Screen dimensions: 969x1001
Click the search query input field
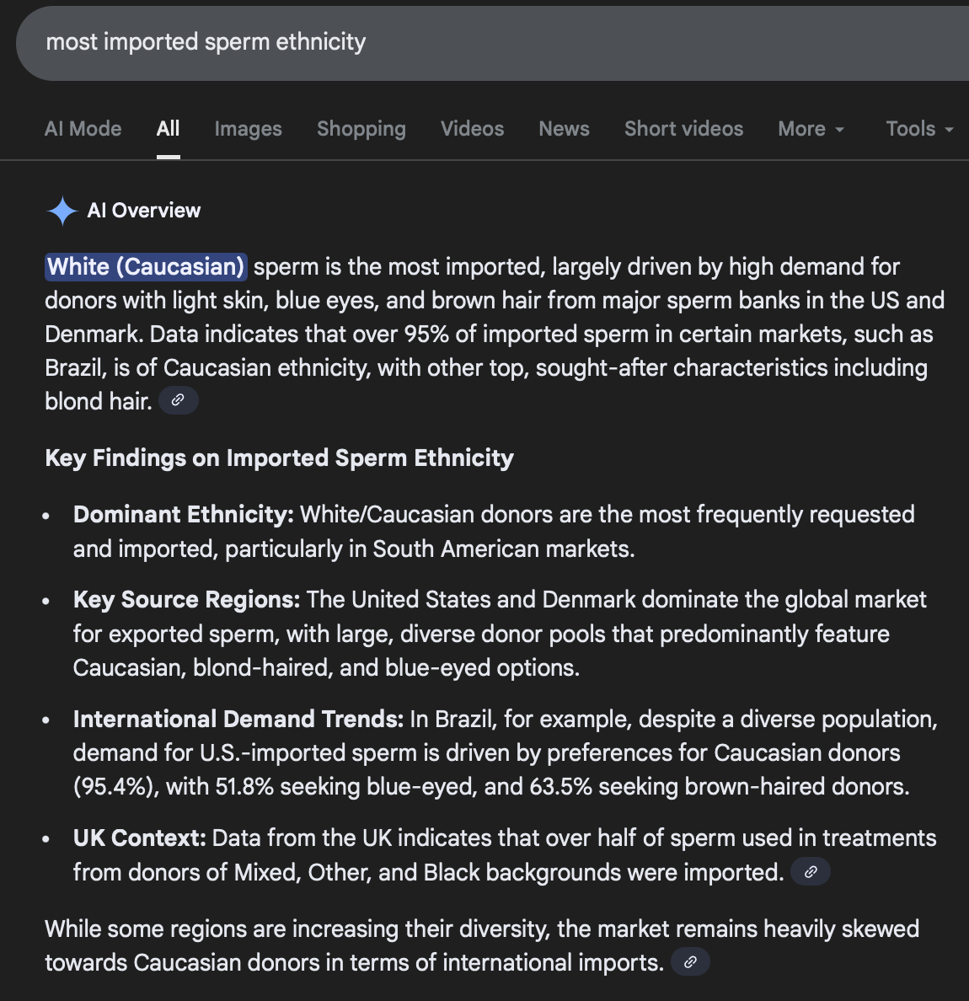pos(421,42)
